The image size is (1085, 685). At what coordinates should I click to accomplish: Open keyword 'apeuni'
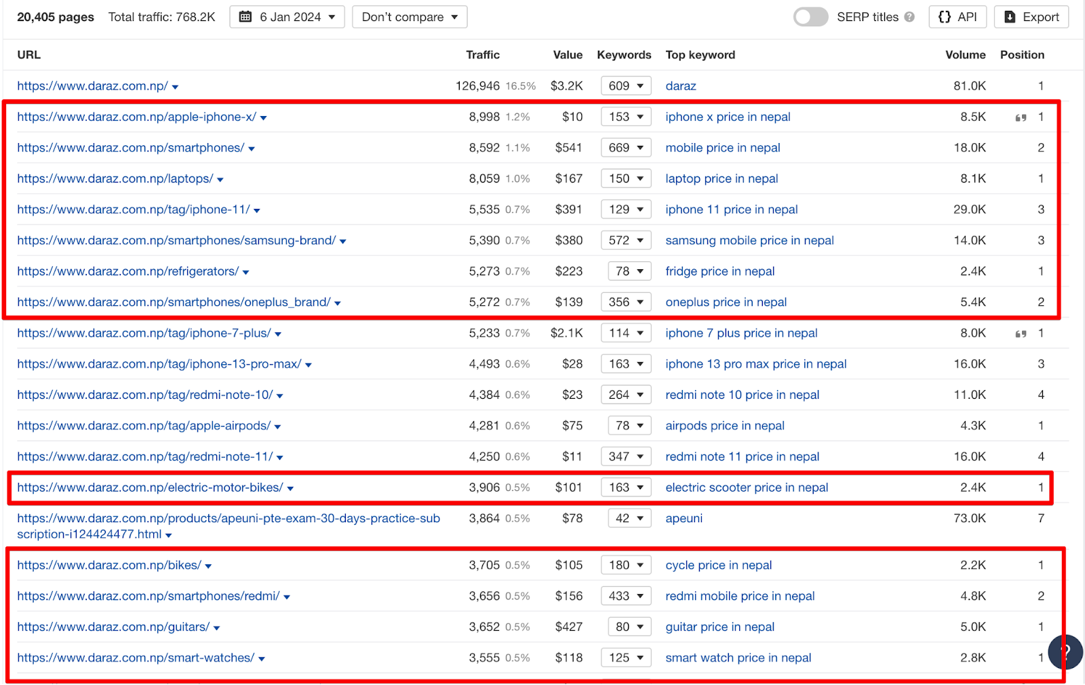pos(684,518)
